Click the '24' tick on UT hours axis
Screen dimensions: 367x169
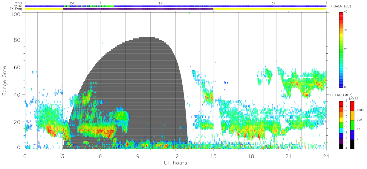326,156
